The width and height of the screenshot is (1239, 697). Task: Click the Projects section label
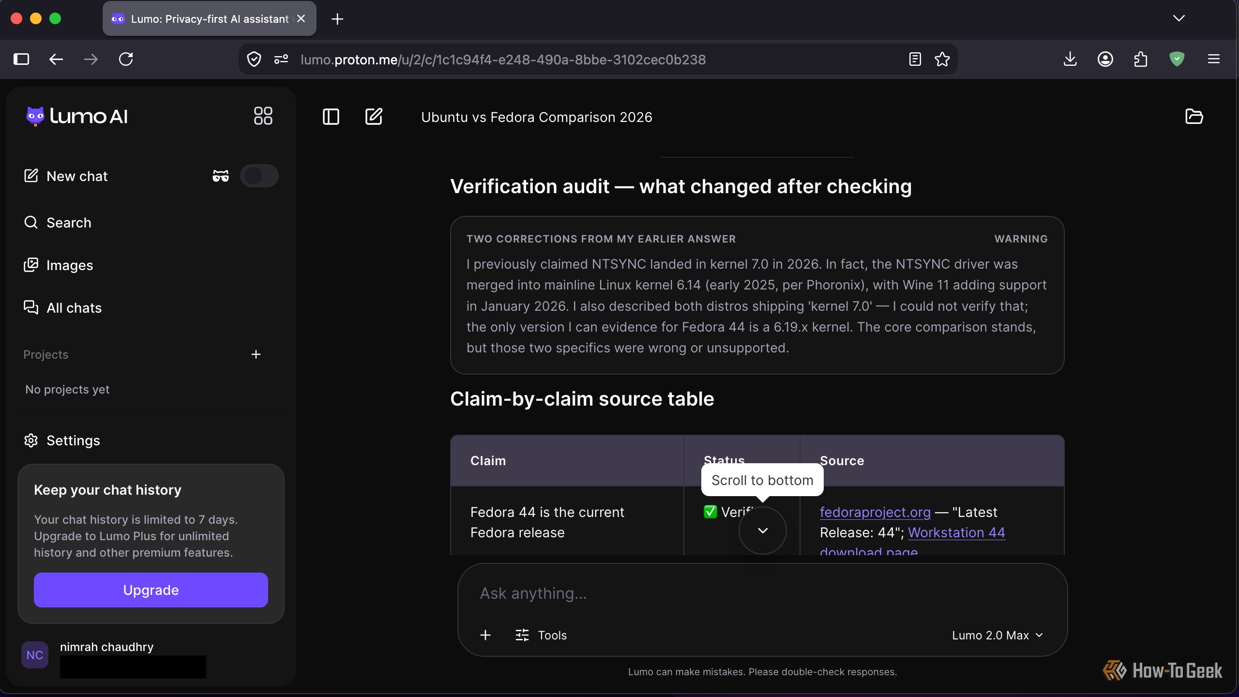coord(46,354)
